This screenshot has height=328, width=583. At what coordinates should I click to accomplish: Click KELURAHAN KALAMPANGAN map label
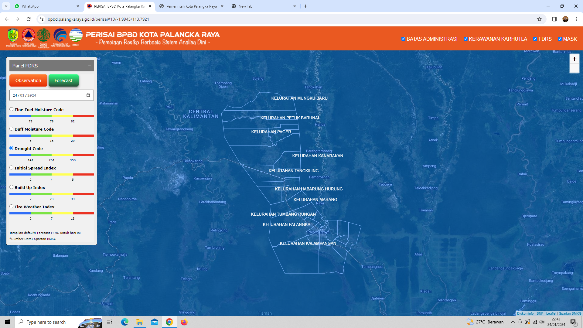pos(308,243)
